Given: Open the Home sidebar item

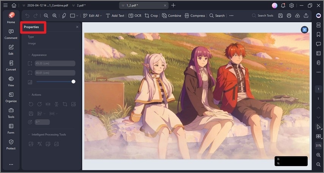Looking at the screenshot, I should coord(11,18).
